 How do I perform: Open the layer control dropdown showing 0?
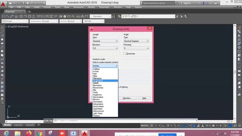(148, 16)
